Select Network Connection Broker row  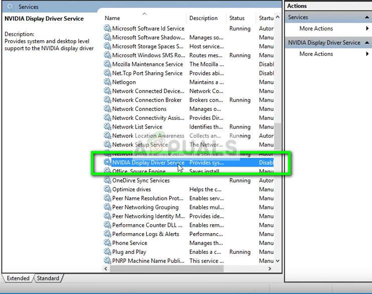189,100
